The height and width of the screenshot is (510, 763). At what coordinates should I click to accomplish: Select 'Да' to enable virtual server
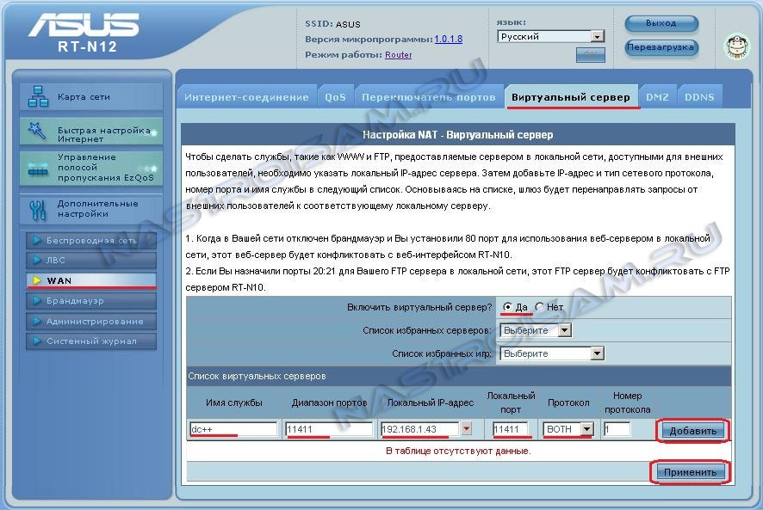click(x=508, y=307)
